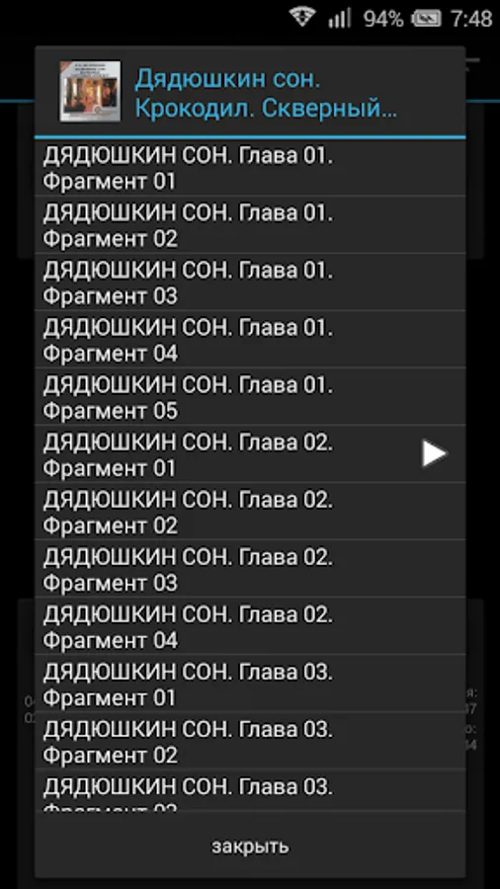Screen dimensions: 500x889
Task: Tap the Wi-Fi status icon
Action: 302,18
